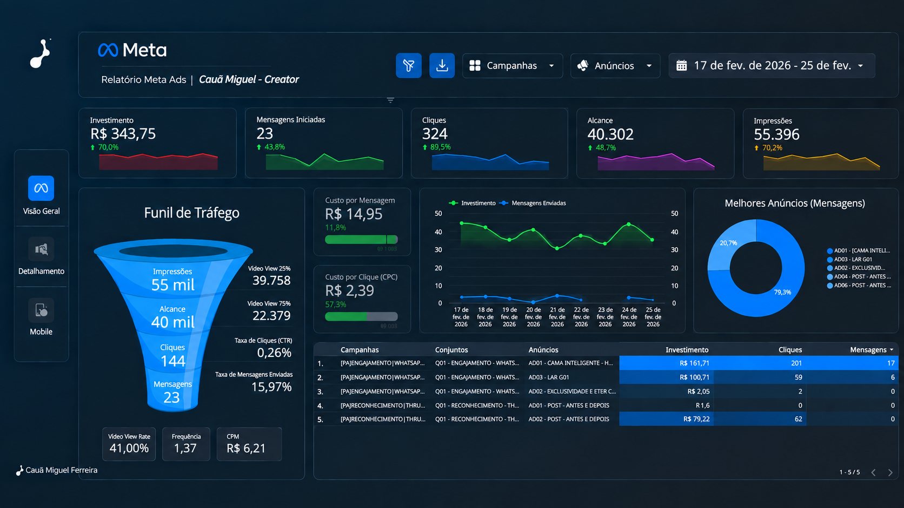The width and height of the screenshot is (904, 508).
Task: Go to next table page arrow
Action: pyautogui.click(x=890, y=472)
